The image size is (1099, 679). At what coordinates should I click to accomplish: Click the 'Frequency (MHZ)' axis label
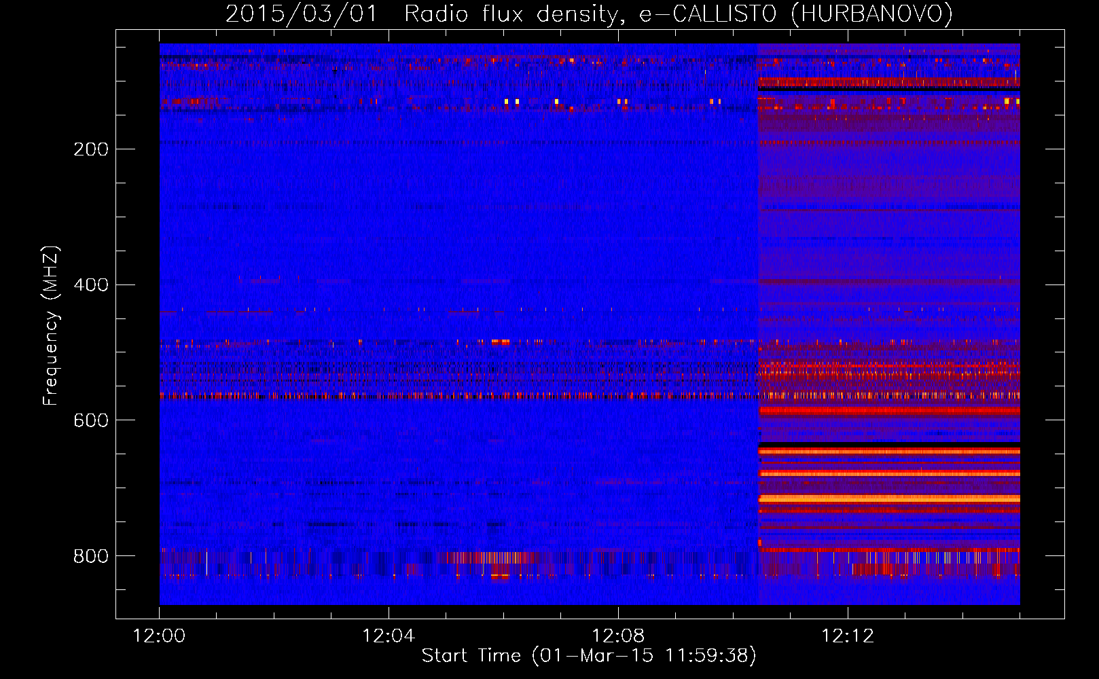pos(51,326)
